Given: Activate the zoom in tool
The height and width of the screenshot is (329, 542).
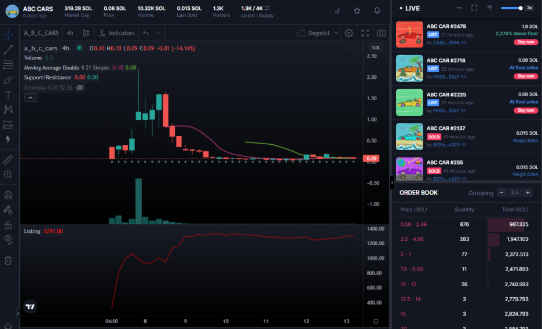Looking at the screenshot, I should click(8, 174).
